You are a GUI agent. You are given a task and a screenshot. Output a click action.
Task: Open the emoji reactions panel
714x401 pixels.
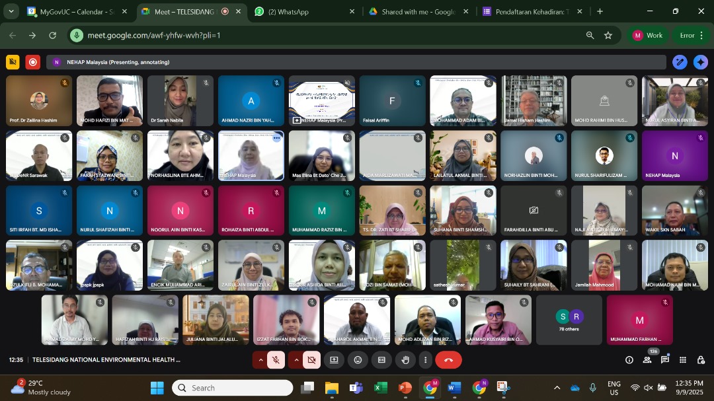[358, 360]
